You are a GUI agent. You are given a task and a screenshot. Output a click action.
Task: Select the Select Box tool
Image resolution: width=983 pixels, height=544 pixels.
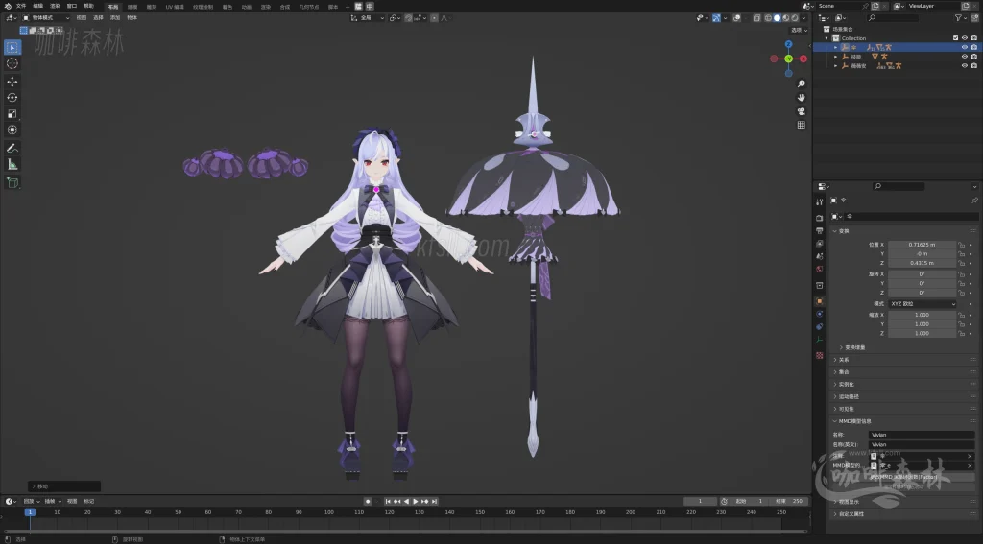pyautogui.click(x=12, y=47)
